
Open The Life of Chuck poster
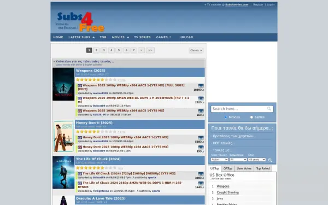tap(63, 172)
